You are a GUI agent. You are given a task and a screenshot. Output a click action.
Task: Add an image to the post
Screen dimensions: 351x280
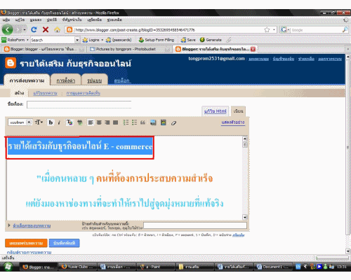click(153, 122)
